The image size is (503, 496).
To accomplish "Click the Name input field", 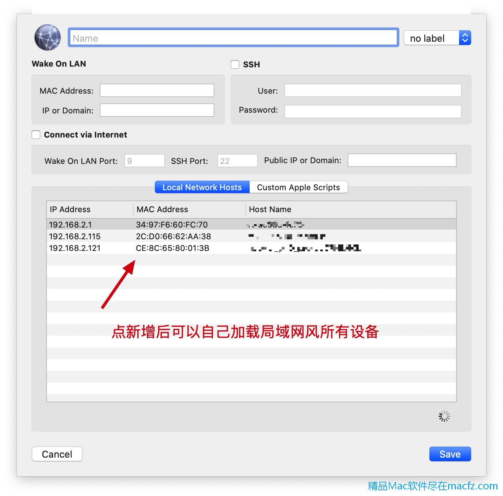I will [233, 38].
